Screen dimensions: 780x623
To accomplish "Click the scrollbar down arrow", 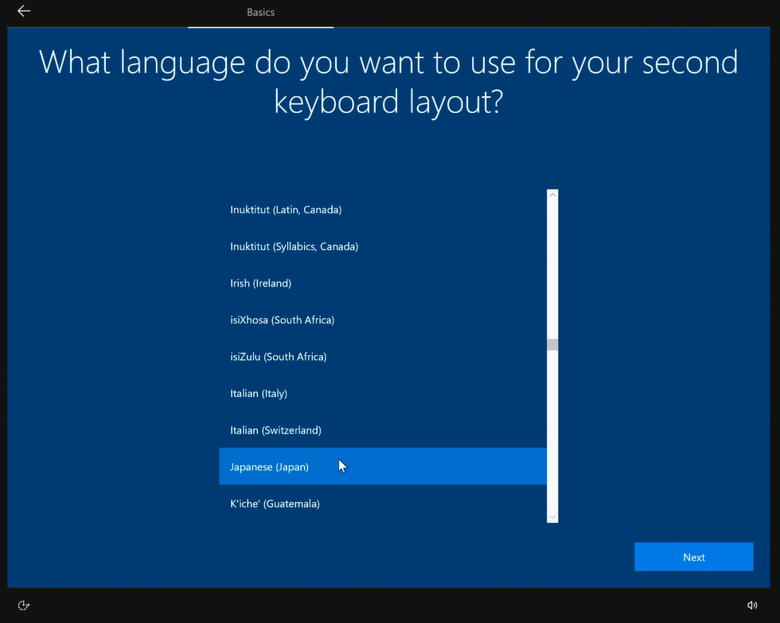I will click(552, 517).
